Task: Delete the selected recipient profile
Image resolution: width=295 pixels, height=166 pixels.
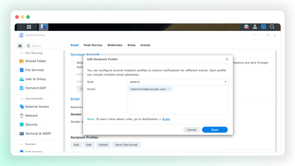Action: 103,145
